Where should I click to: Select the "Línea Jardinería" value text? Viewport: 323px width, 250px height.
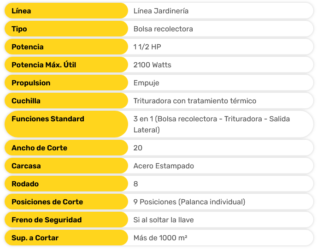click(x=161, y=11)
